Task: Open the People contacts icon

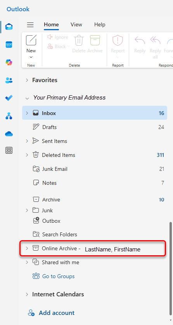Action: [9, 80]
